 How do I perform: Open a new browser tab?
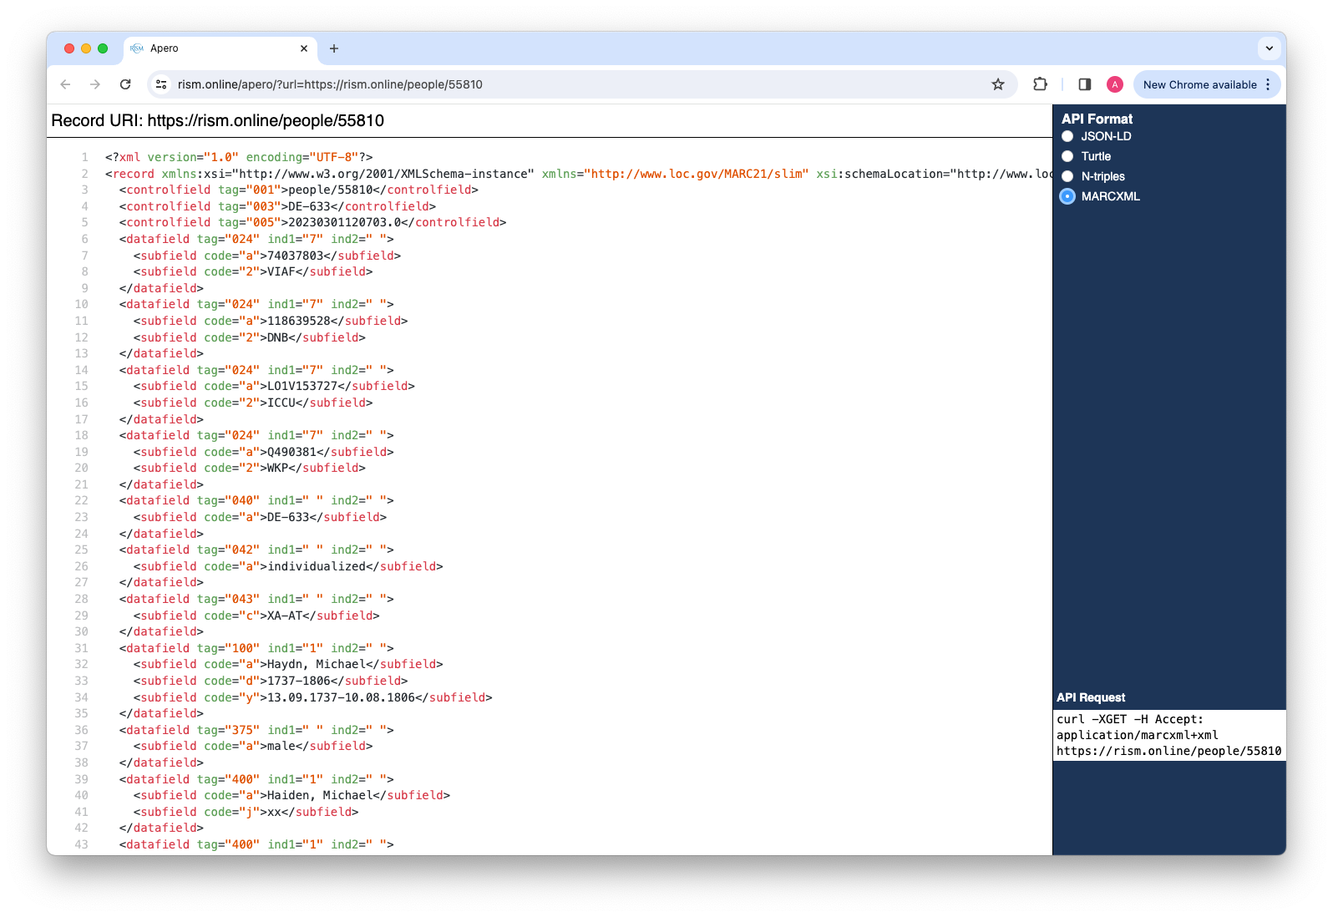(334, 48)
